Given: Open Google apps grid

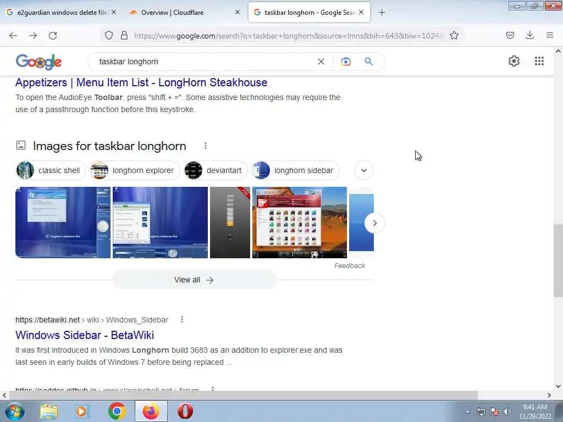Looking at the screenshot, I should (539, 61).
